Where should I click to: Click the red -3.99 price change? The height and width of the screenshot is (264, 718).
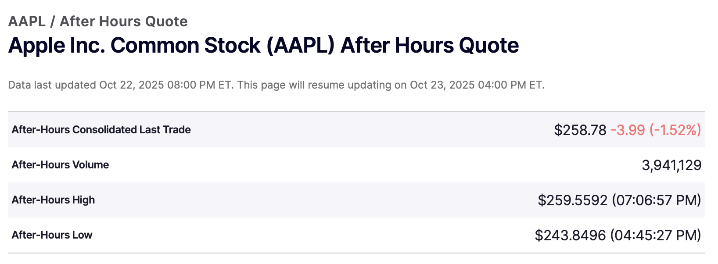[628, 130]
